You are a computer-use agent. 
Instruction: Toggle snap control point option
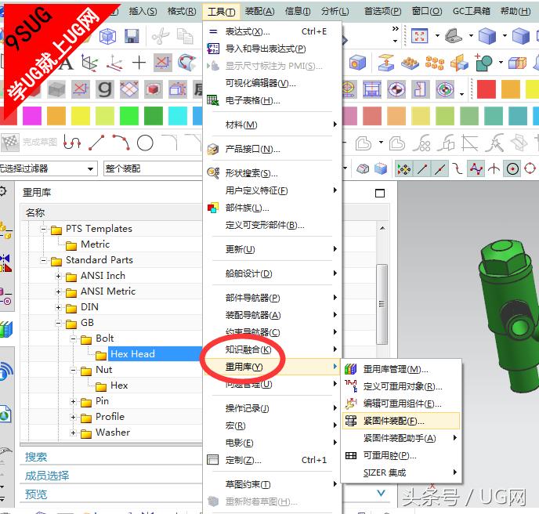click(x=458, y=168)
